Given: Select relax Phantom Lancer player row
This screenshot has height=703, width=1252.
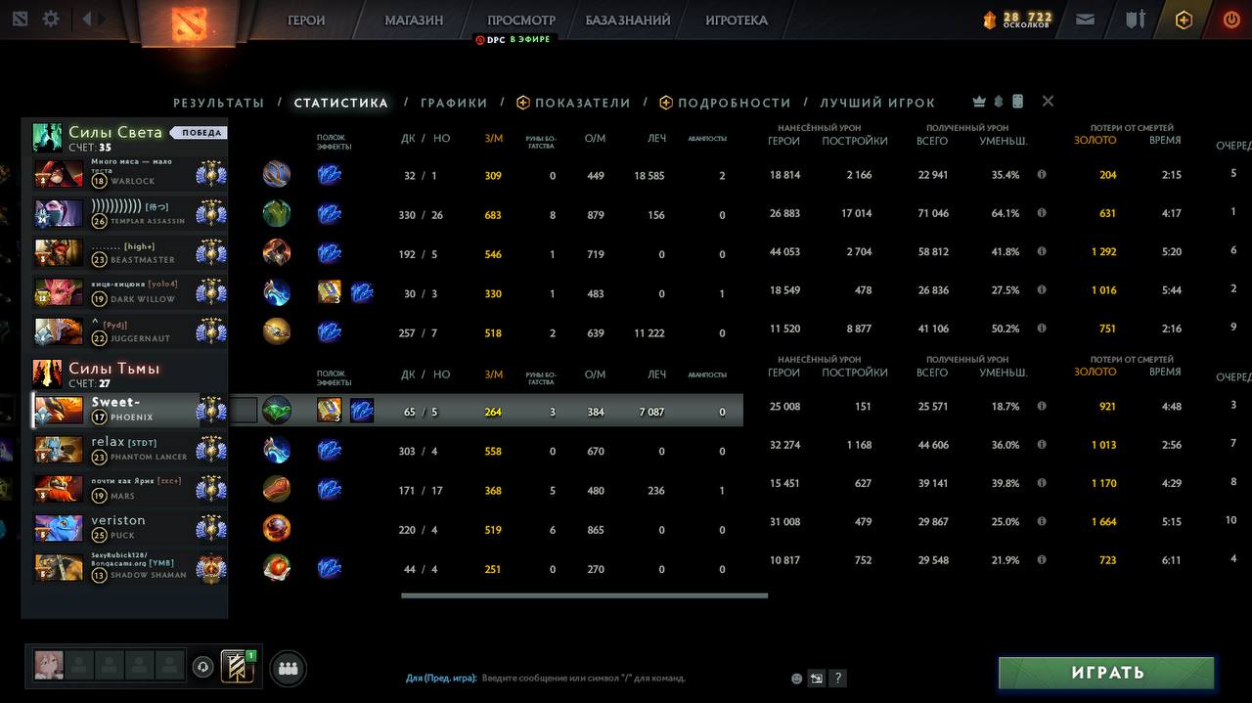Looking at the screenshot, I should coord(129,450).
